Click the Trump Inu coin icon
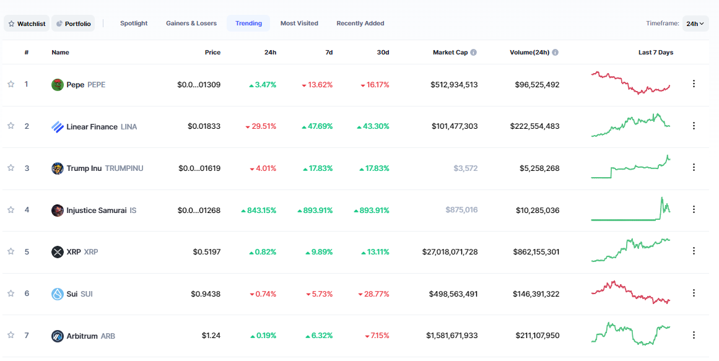The image size is (719, 361). click(x=57, y=168)
